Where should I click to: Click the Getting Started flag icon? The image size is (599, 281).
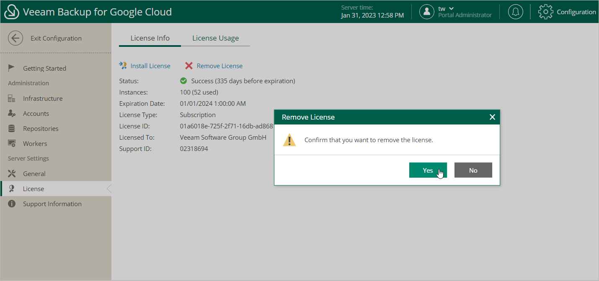(x=12, y=68)
